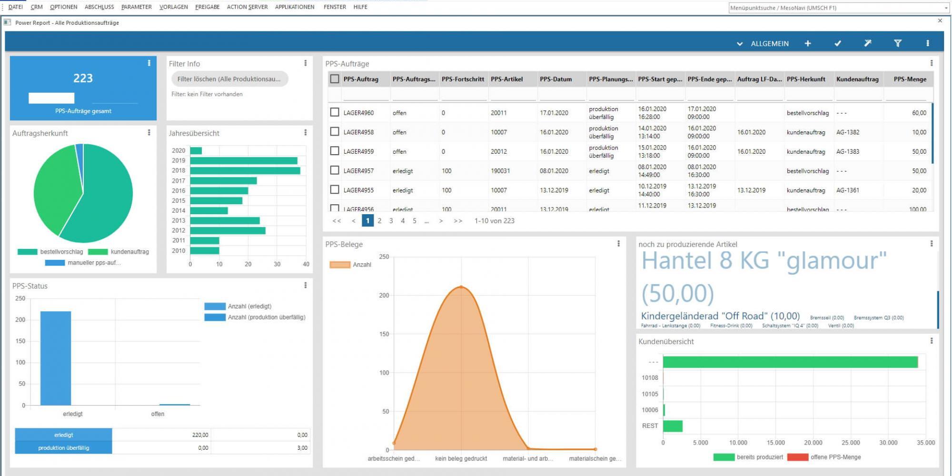Open the ABSCHLUSS menu
Screen dimensions: 952x476
(x=99, y=7)
